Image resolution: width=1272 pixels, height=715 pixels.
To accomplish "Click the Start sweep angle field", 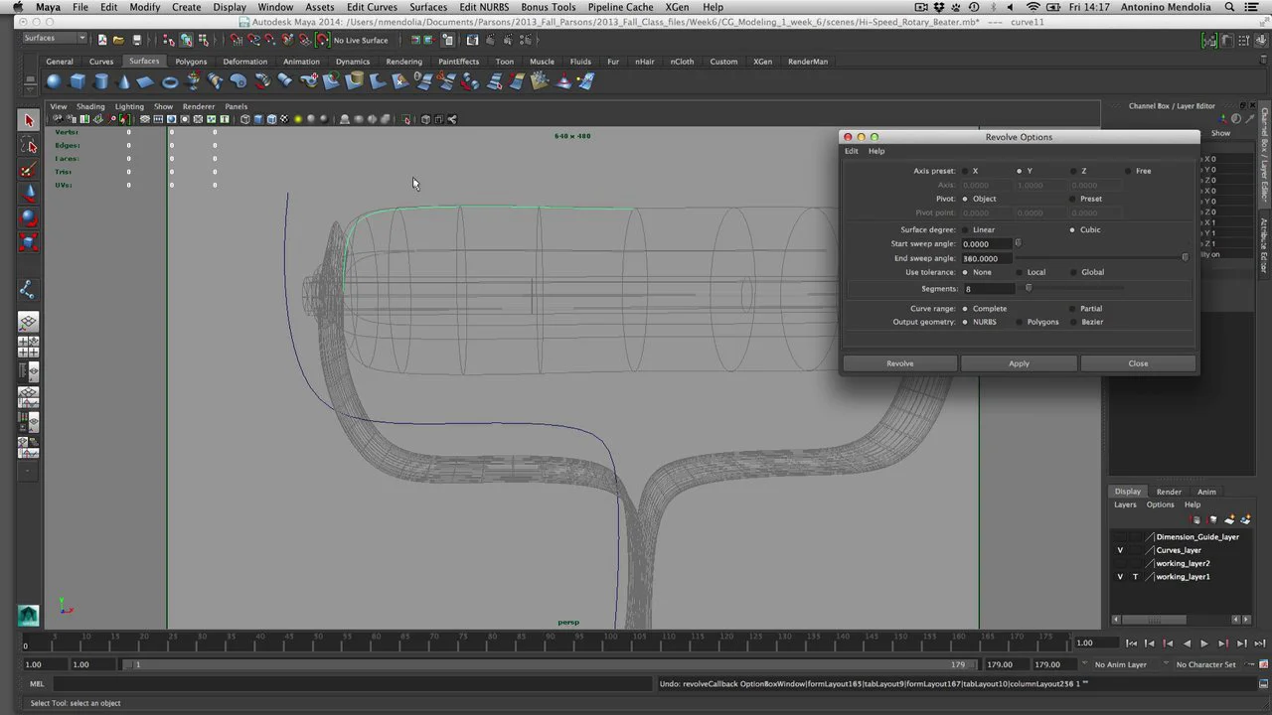I will click(x=987, y=244).
